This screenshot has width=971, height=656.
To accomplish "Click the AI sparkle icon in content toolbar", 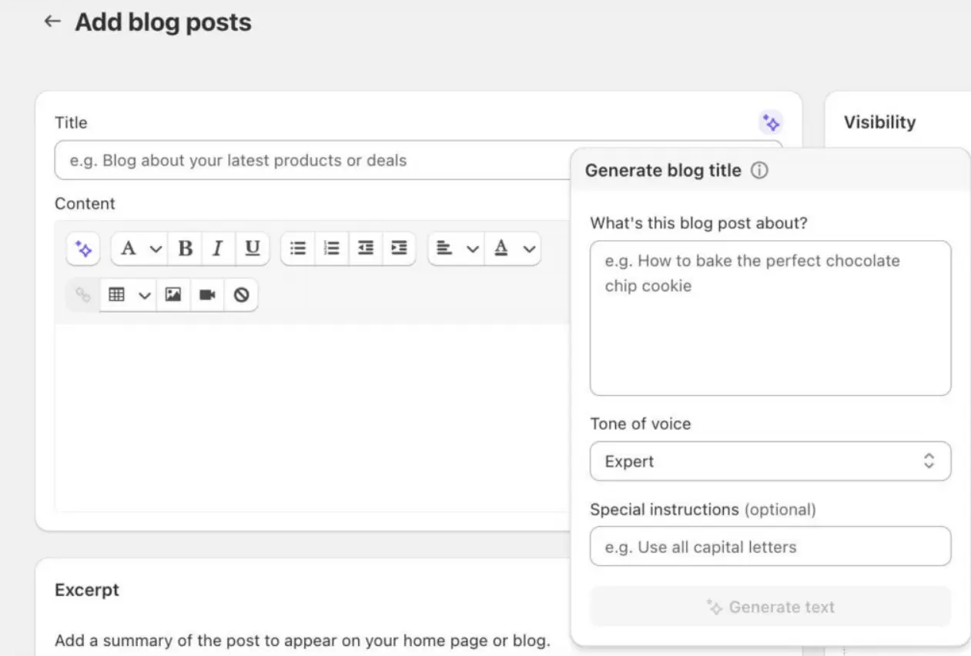I will 83,249.
